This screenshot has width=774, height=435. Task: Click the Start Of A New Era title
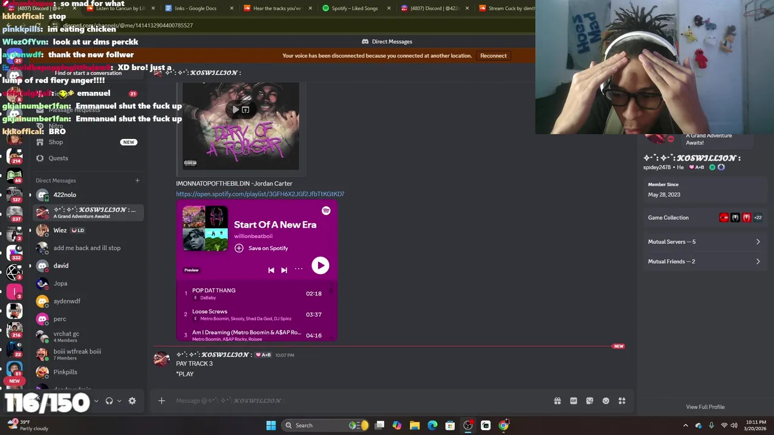(275, 225)
